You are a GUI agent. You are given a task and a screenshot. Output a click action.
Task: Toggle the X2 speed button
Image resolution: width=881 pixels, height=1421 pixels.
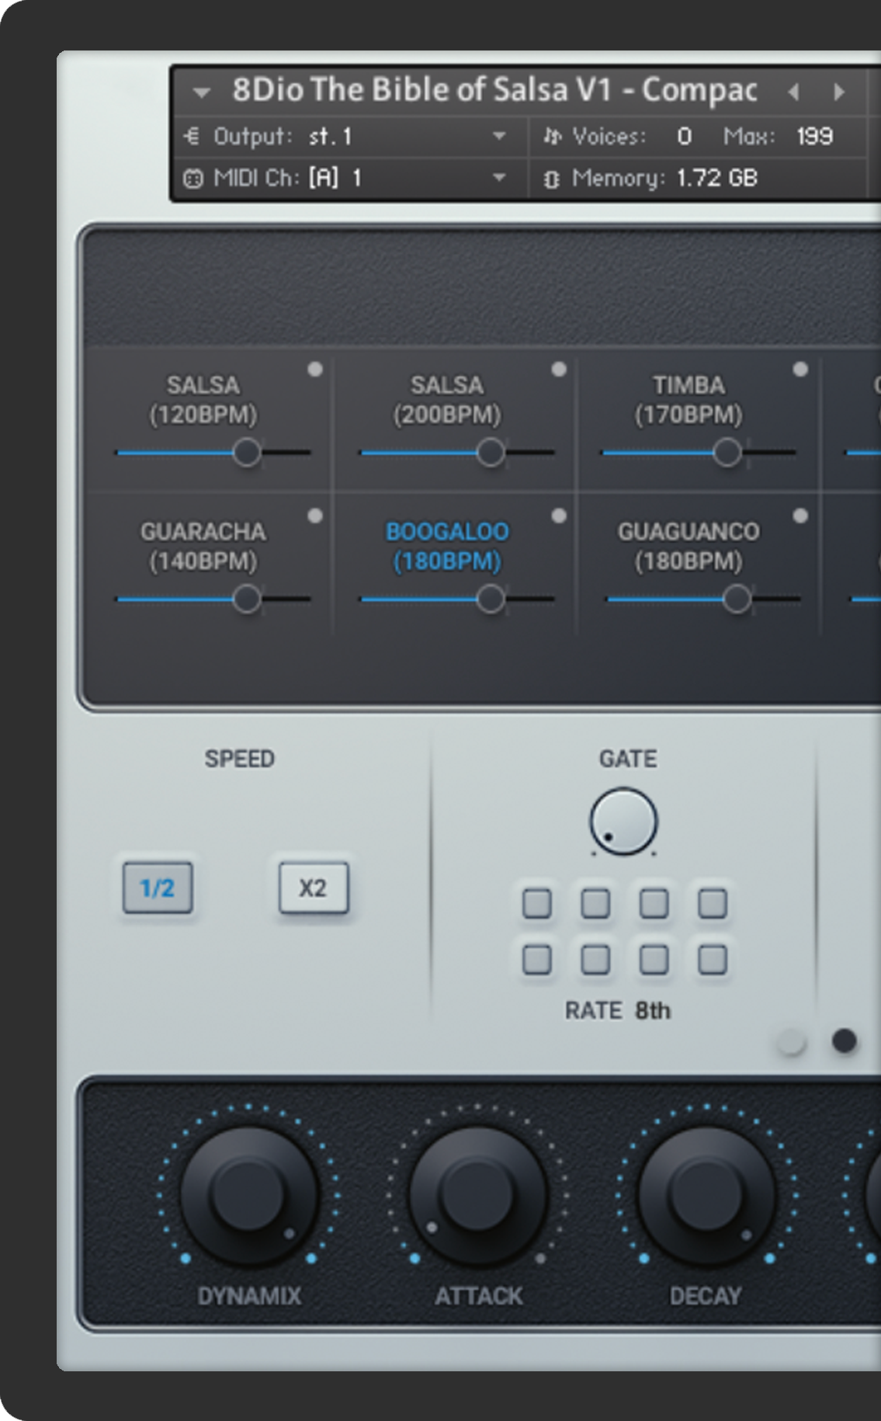314,888
